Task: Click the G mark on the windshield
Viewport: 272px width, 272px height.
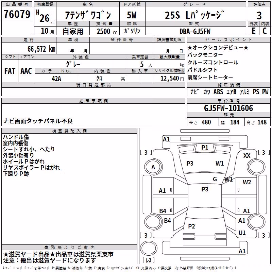Action: tap(215, 179)
